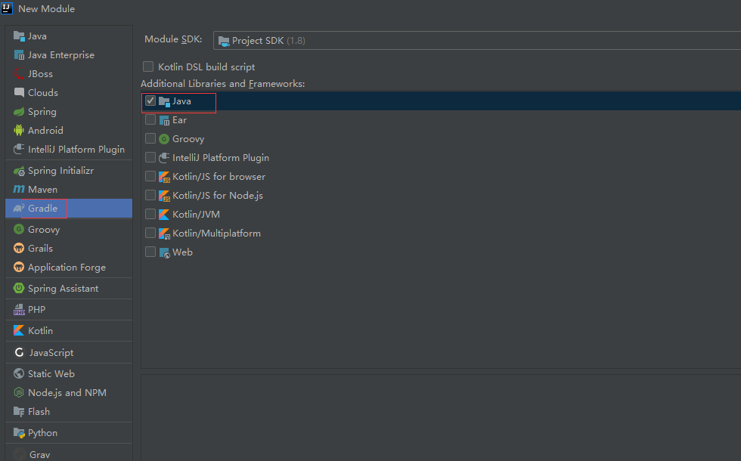Choose Spring module type
This screenshot has height=461, width=741.
pyautogui.click(x=42, y=112)
